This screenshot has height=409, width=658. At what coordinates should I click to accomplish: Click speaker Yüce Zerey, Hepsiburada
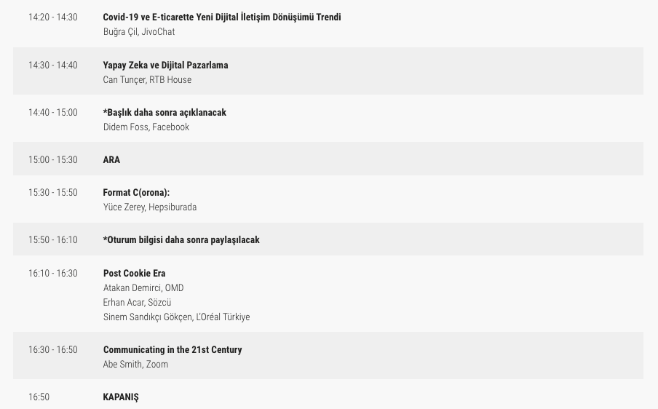tap(149, 207)
